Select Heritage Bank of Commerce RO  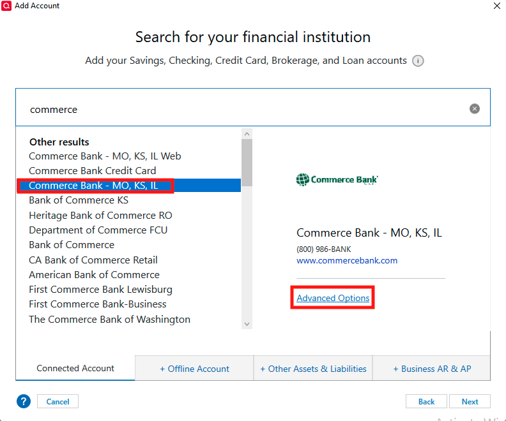tap(100, 216)
